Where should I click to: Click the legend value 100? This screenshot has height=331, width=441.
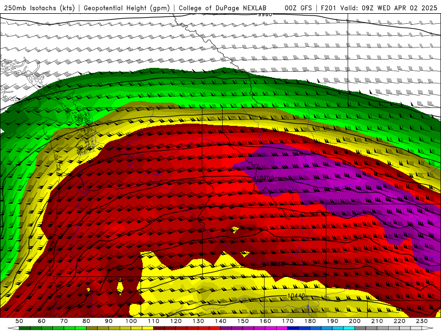pos(131,321)
